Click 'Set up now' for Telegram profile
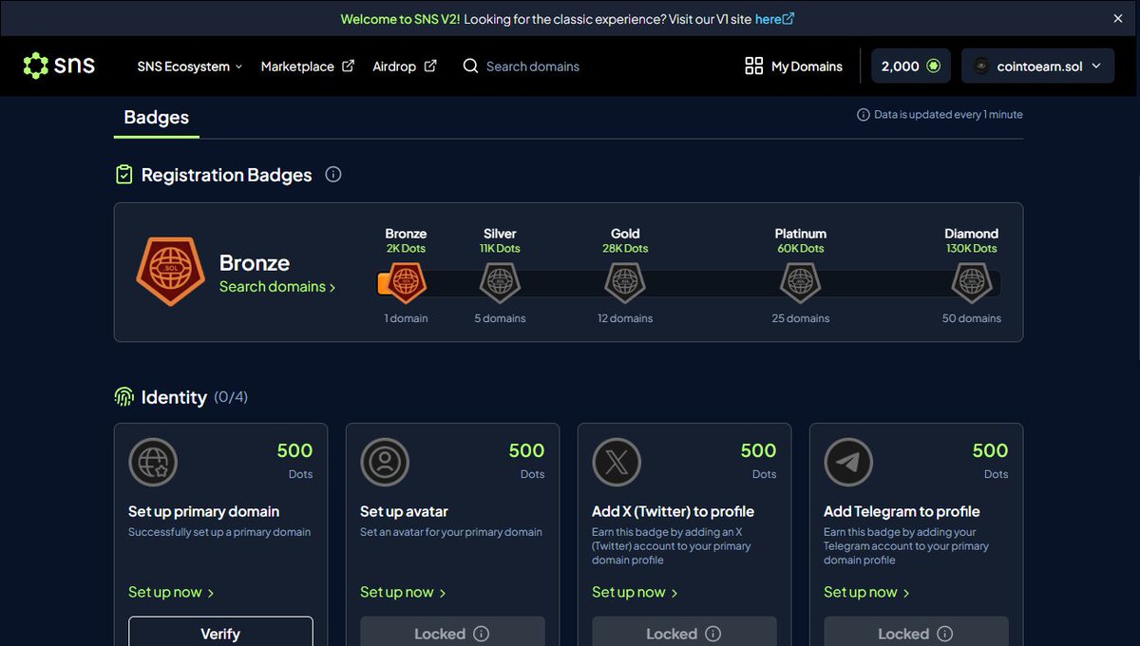Screen dimensions: 1140x646 pyautogui.click(x=866, y=592)
